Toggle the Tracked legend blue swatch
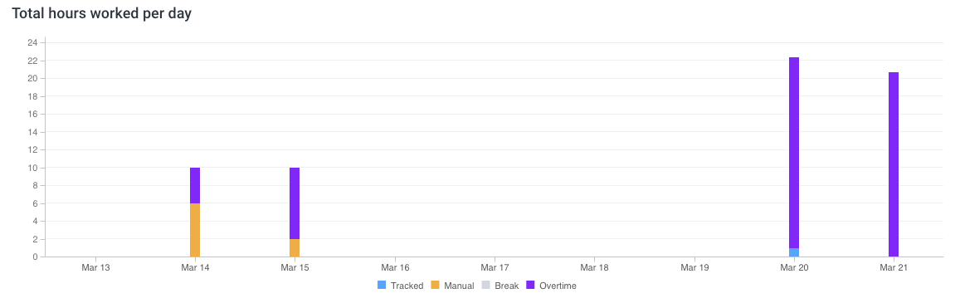Image resolution: width=960 pixels, height=303 pixels. pyautogui.click(x=382, y=286)
